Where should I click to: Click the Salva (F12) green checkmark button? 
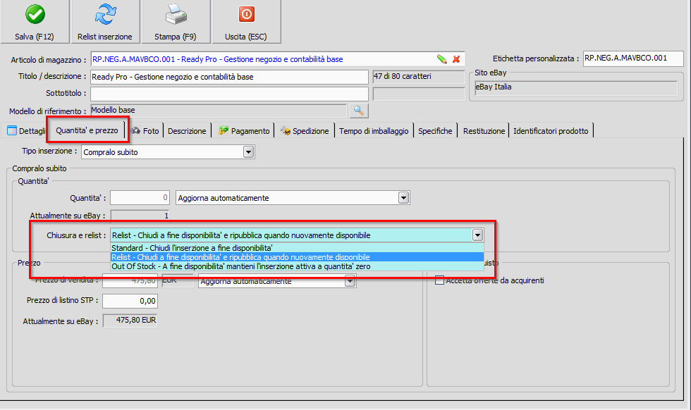pos(35,22)
